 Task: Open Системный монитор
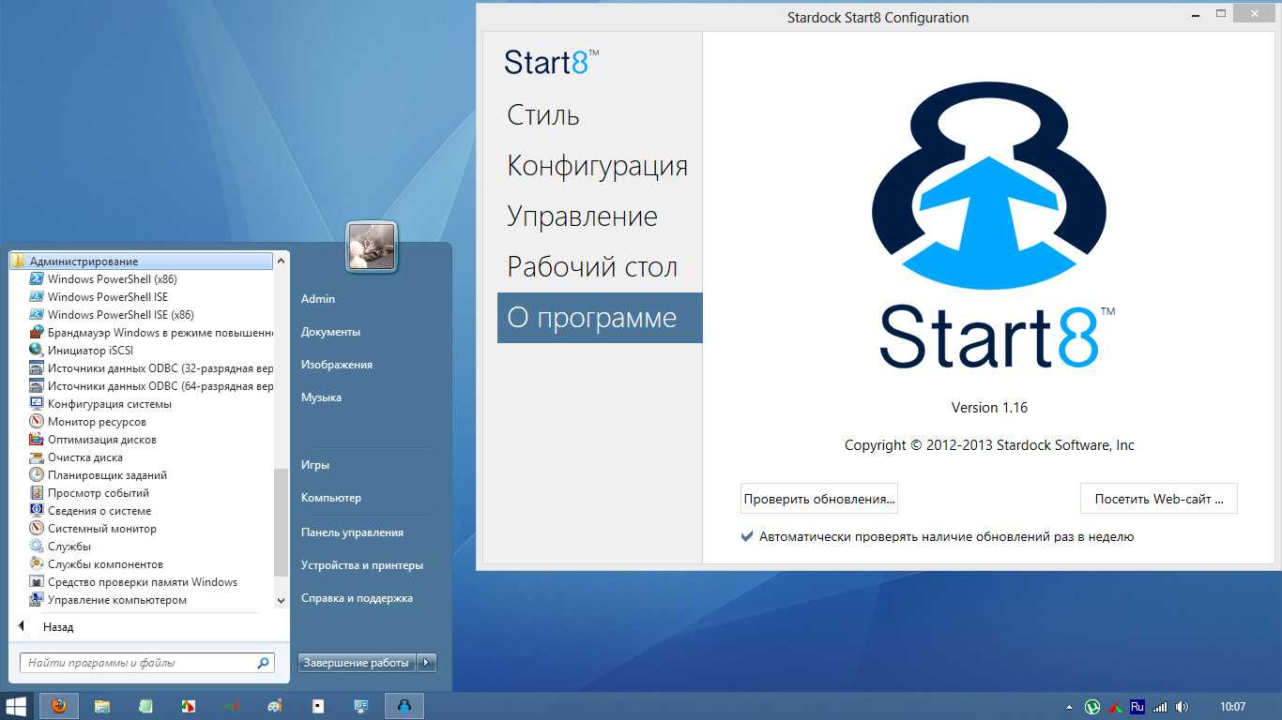click(93, 529)
